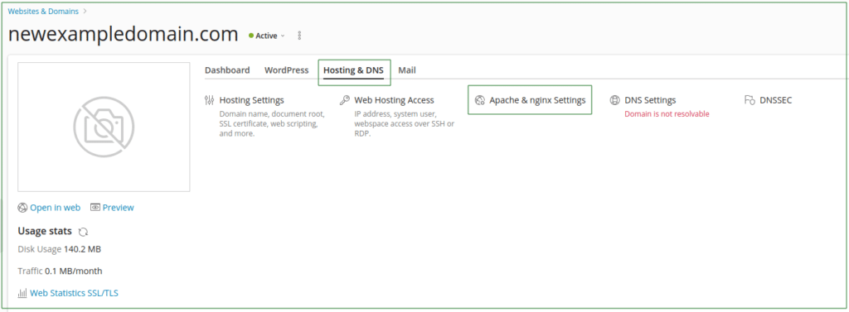Click the breadcrumb chevron after Websites & Domains
The height and width of the screenshot is (312, 849).
85,11
